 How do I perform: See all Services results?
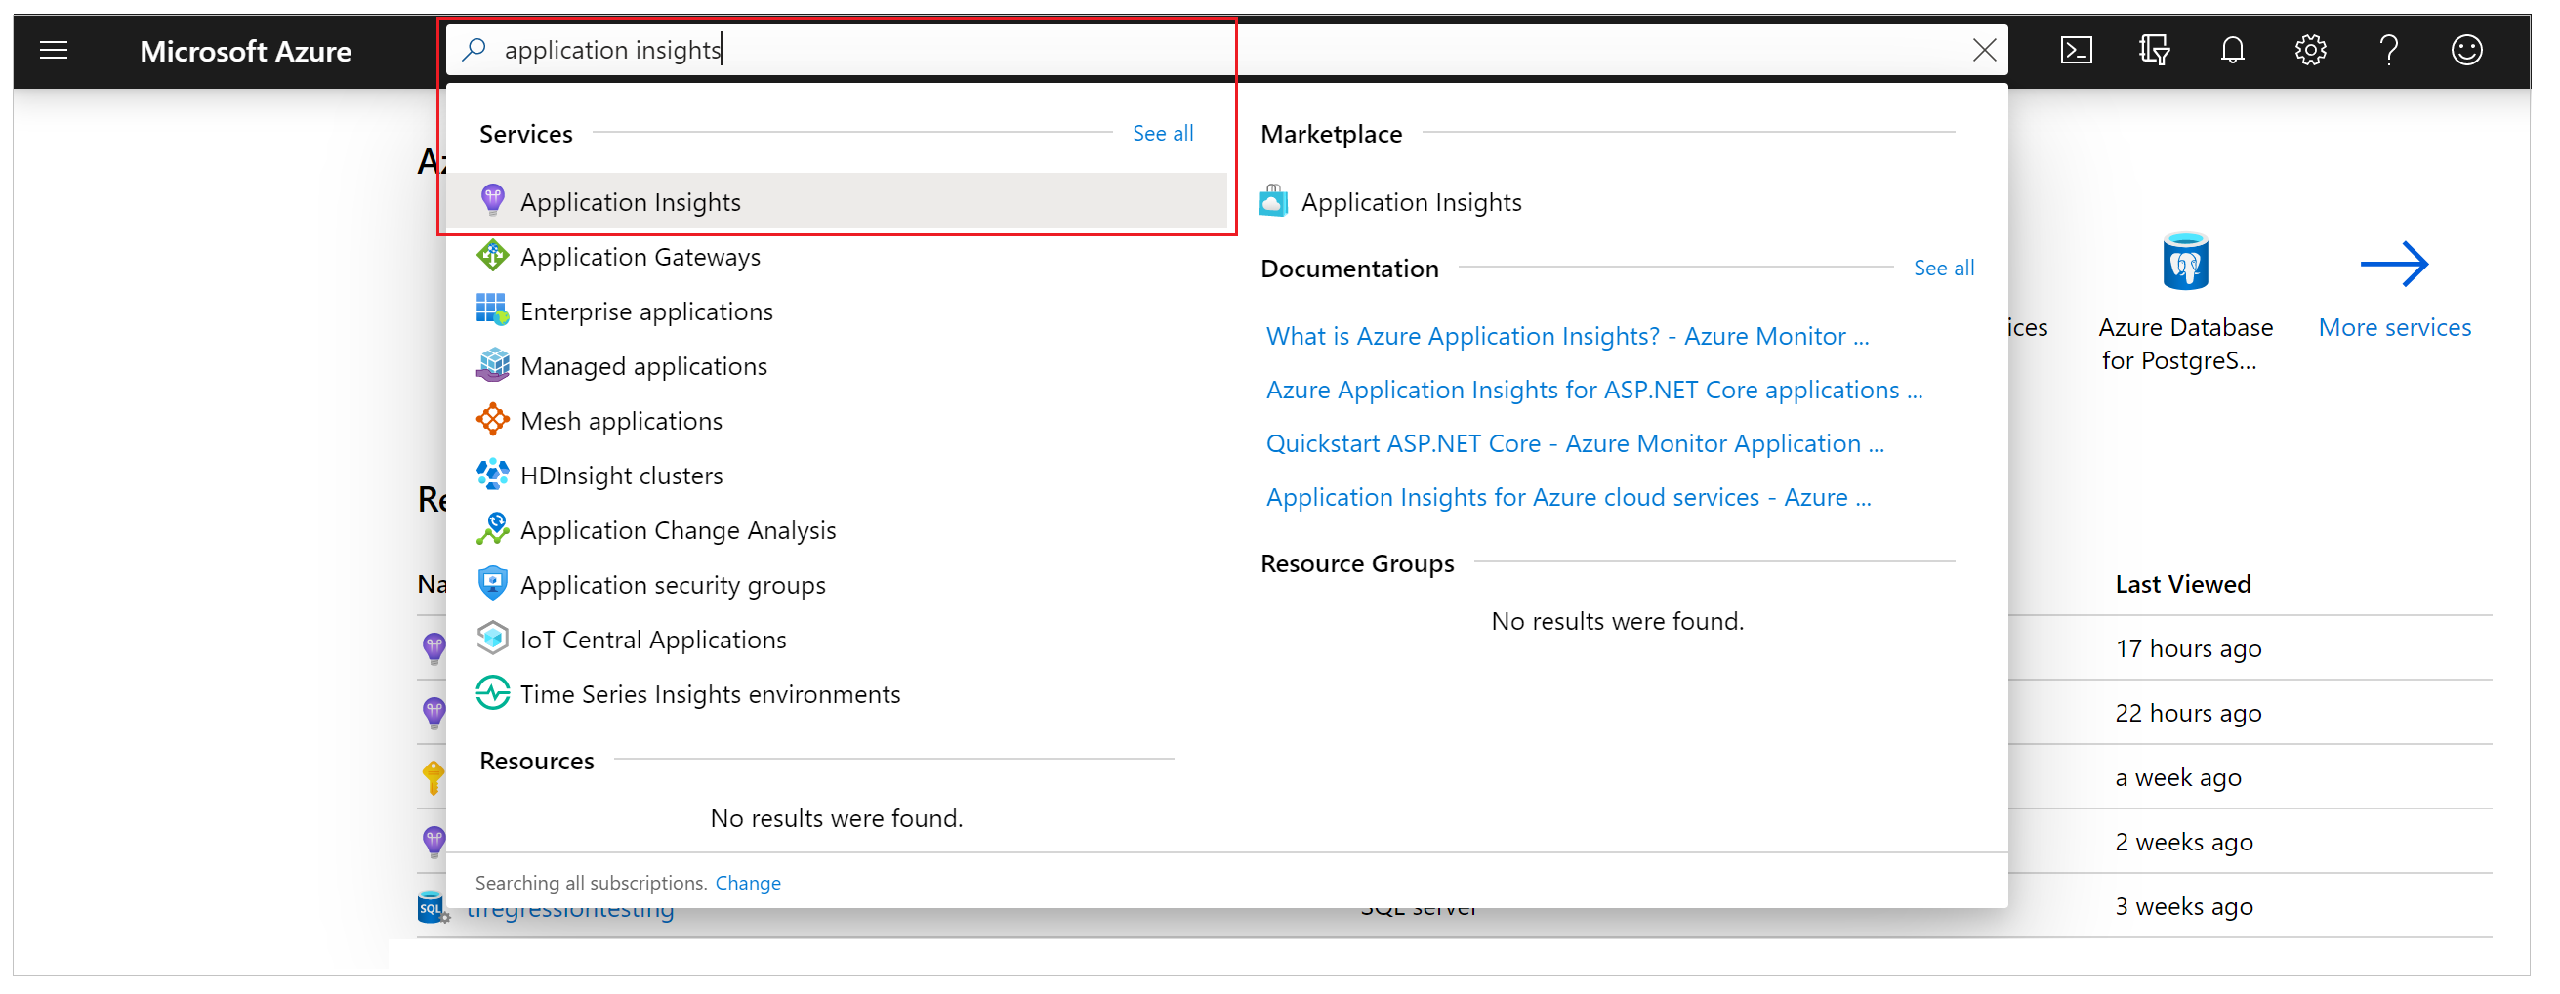[1163, 133]
